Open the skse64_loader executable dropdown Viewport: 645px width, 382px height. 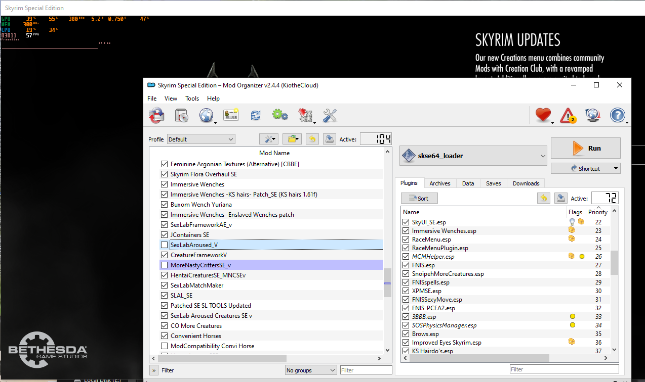[472, 155]
